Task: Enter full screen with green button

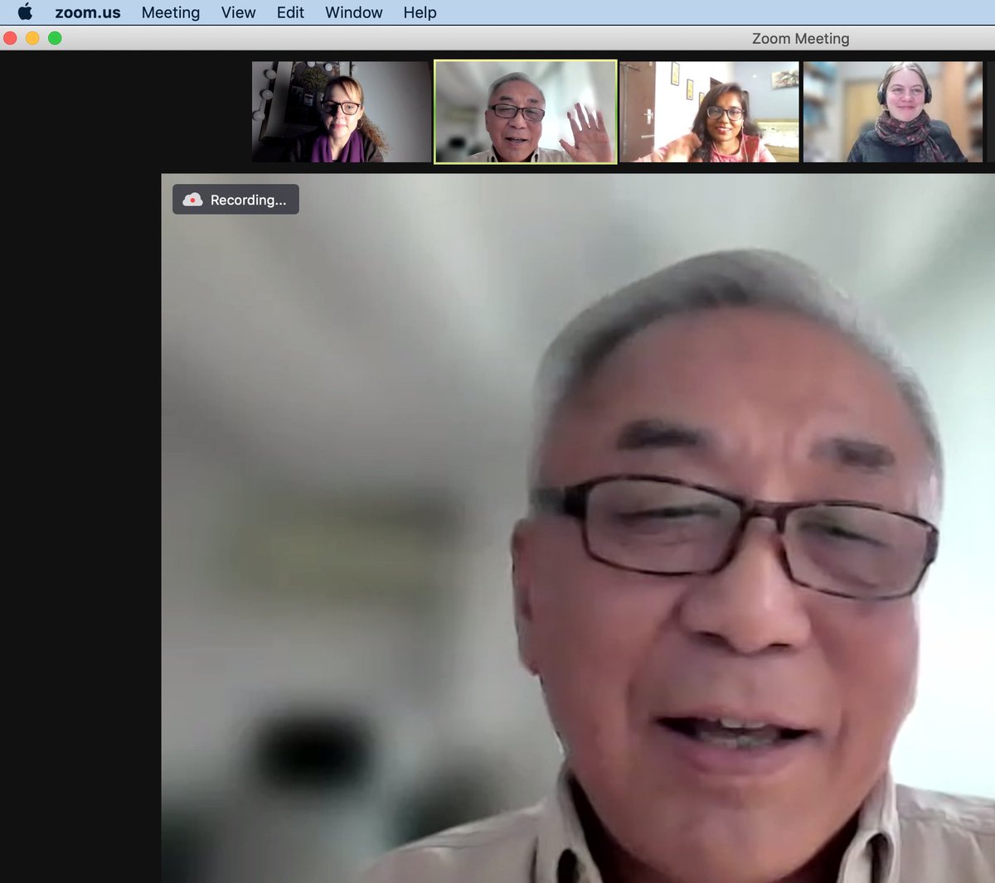Action: click(x=55, y=38)
